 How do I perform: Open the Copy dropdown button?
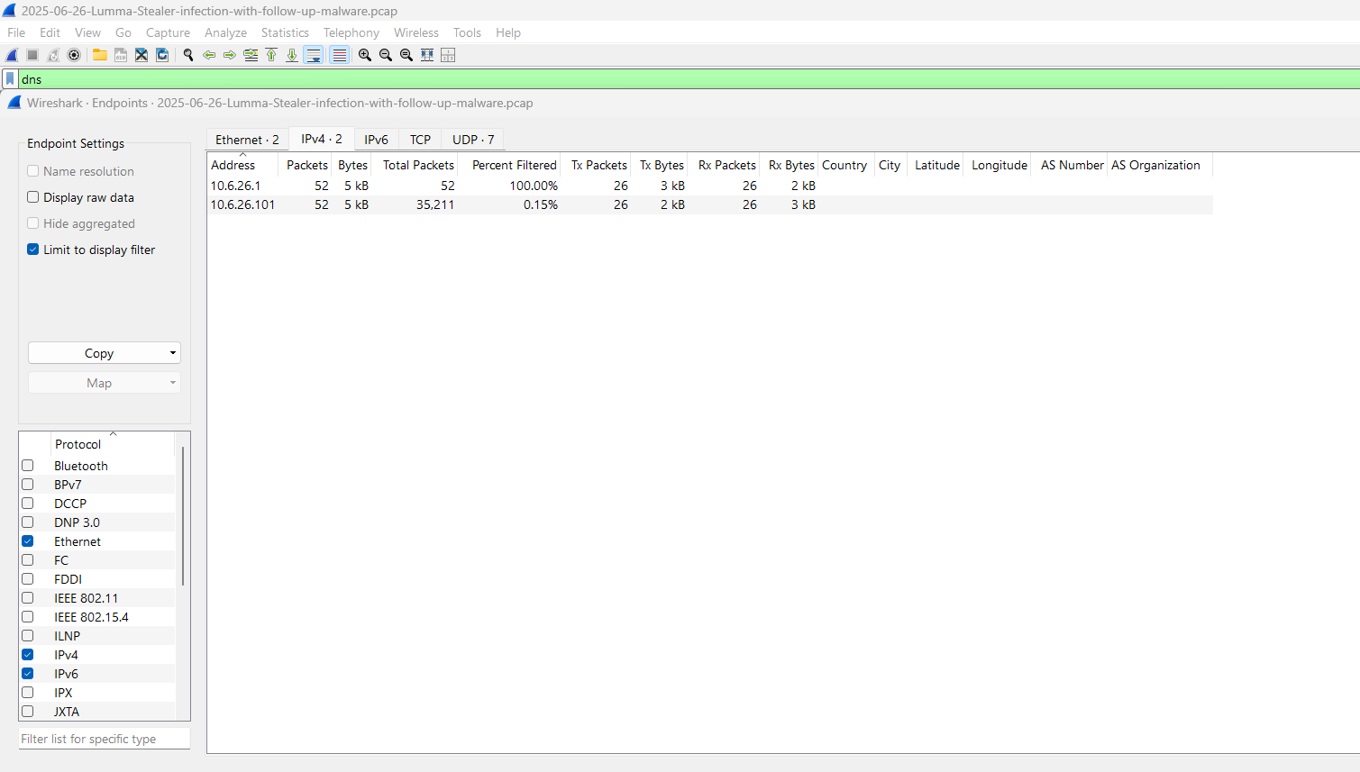point(105,353)
